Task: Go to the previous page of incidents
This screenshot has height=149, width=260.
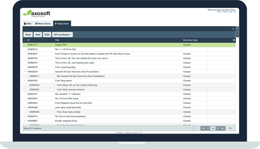Action: coord(208,128)
